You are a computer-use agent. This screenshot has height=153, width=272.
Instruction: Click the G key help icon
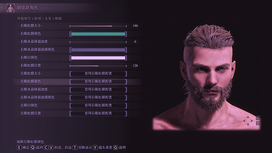115,147
